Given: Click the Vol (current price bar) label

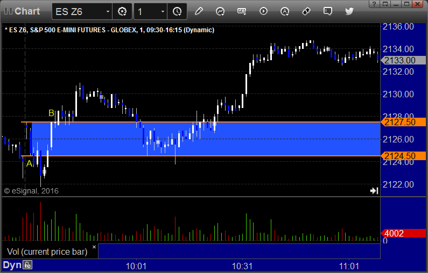Looking at the screenshot, I should [47, 252].
